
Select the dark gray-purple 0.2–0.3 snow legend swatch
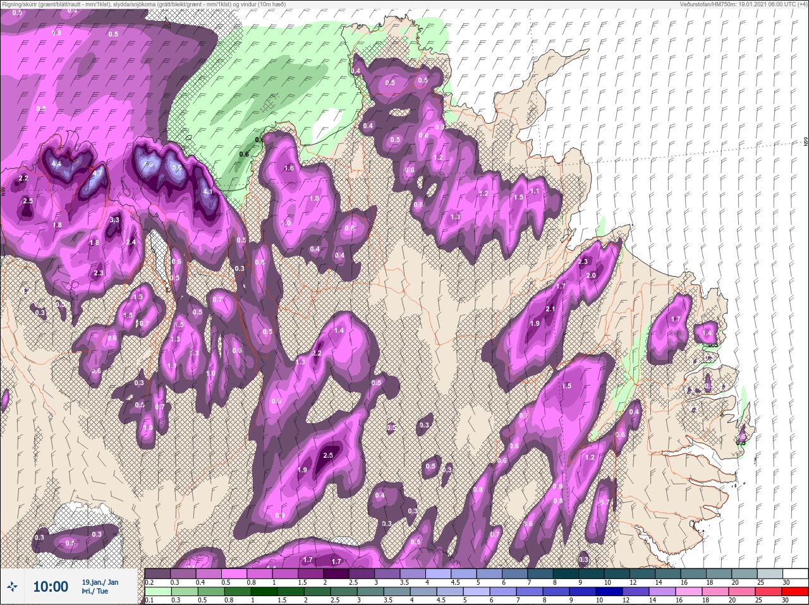tap(158, 573)
